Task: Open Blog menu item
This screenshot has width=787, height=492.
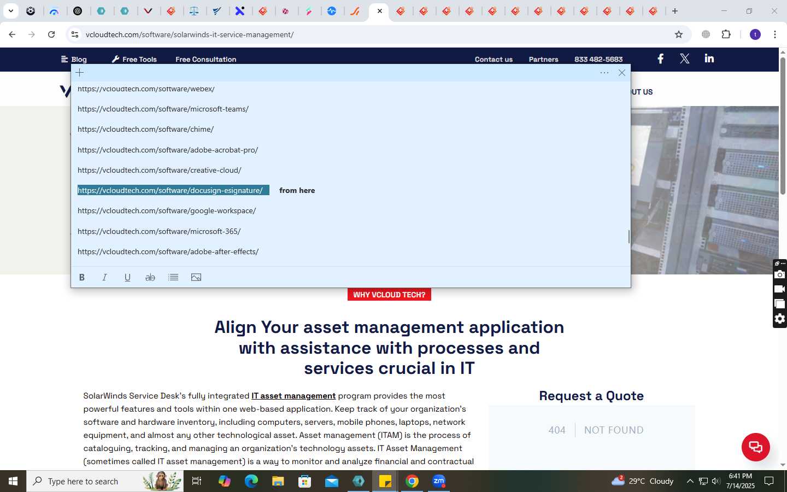Action: pyautogui.click(x=74, y=59)
